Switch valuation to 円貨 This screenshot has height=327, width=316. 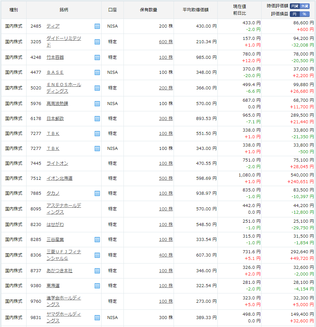(x=295, y=6)
